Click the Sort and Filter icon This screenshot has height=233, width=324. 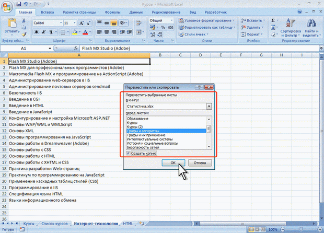click(x=291, y=23)
